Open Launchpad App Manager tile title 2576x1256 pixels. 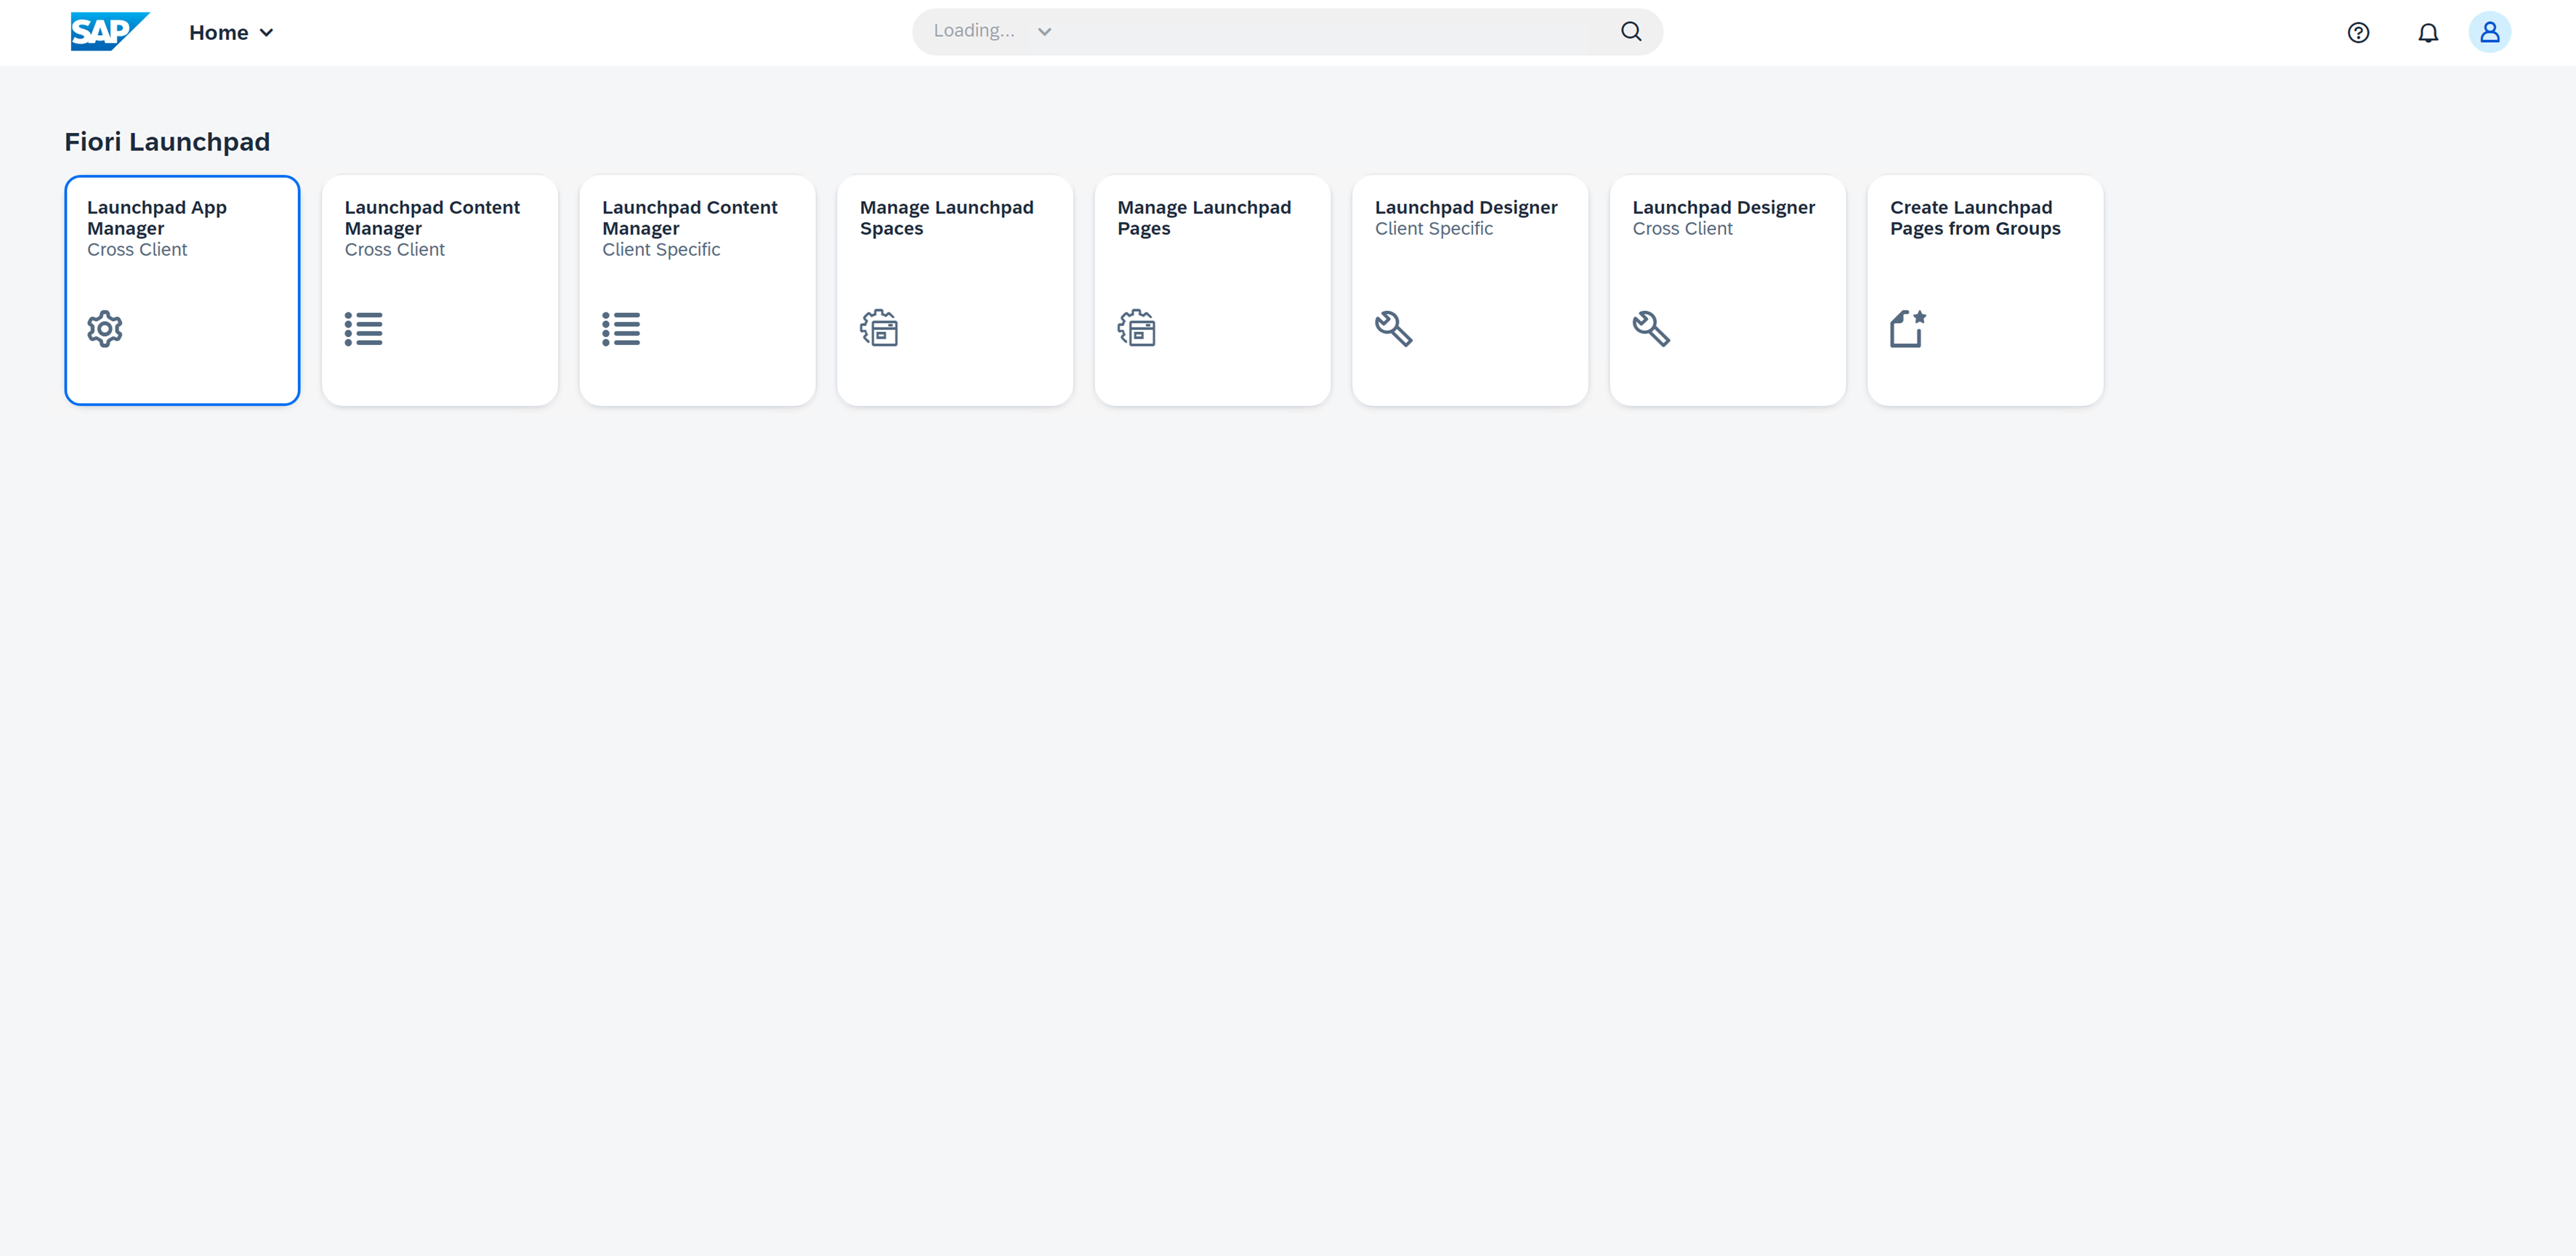156,218
